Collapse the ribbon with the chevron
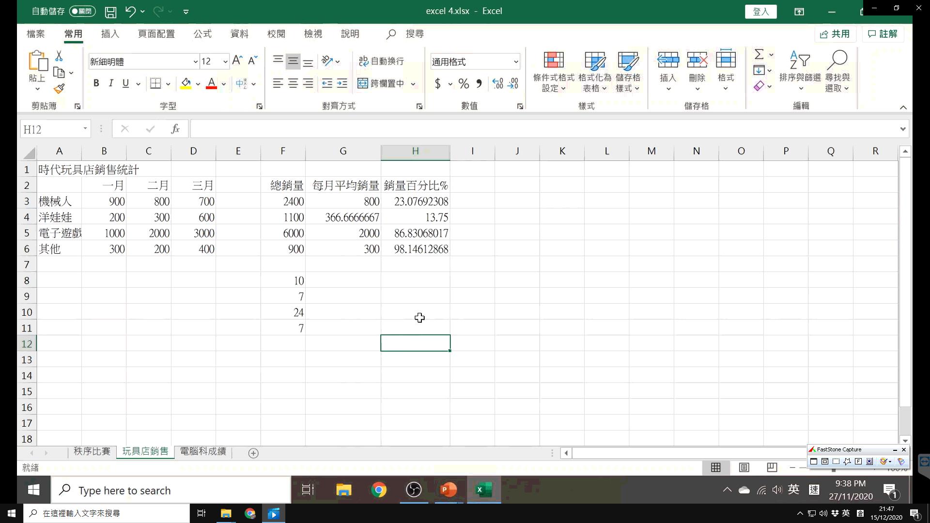Image resolution: width=930 pixels, height=523 pixels. 903,107
